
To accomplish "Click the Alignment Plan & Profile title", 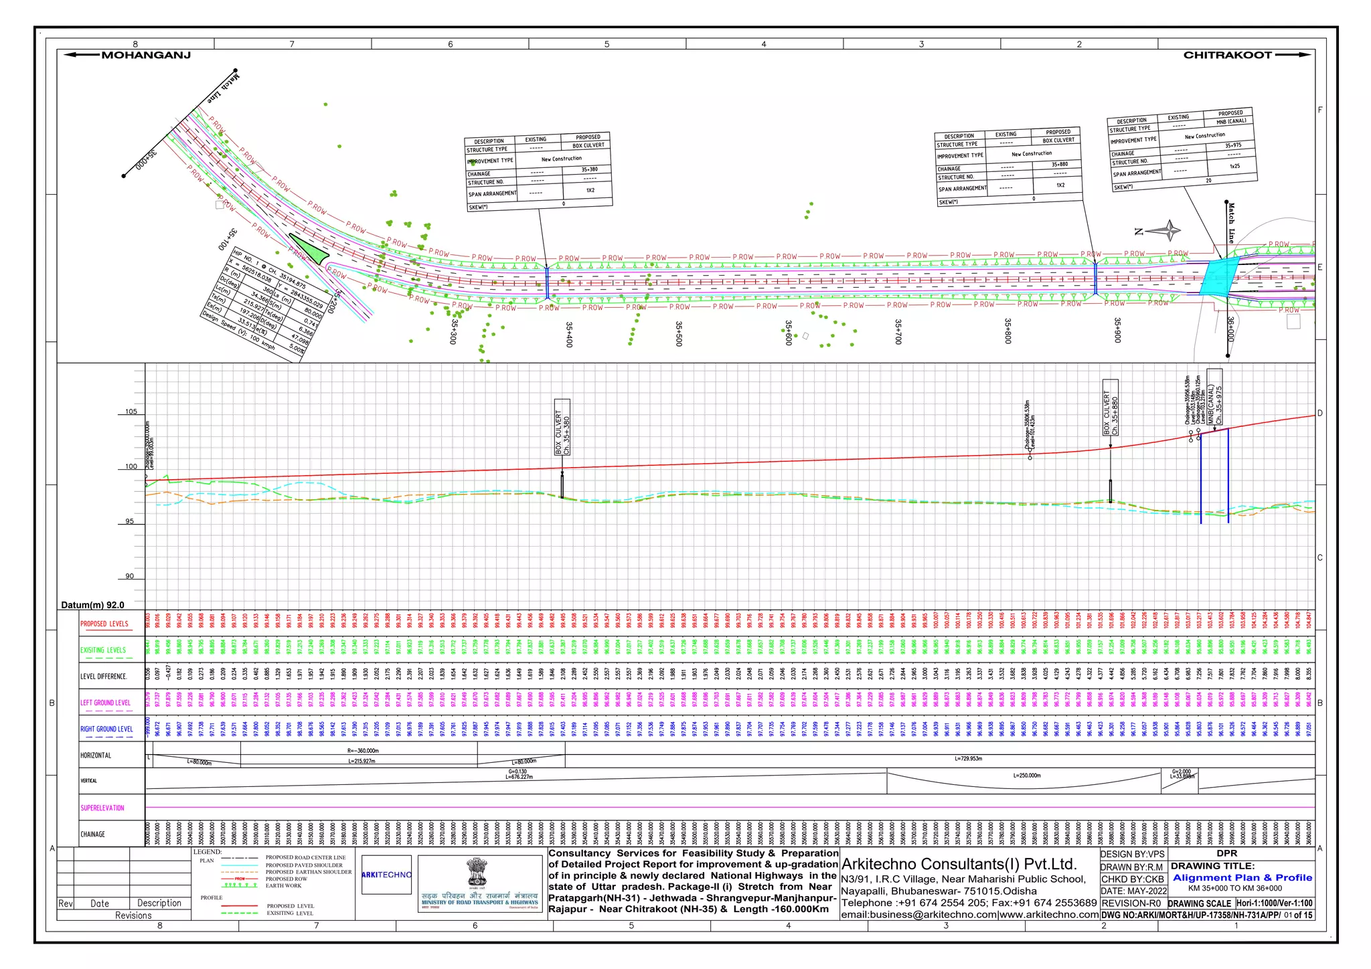I will click(x=1242, y=877).
